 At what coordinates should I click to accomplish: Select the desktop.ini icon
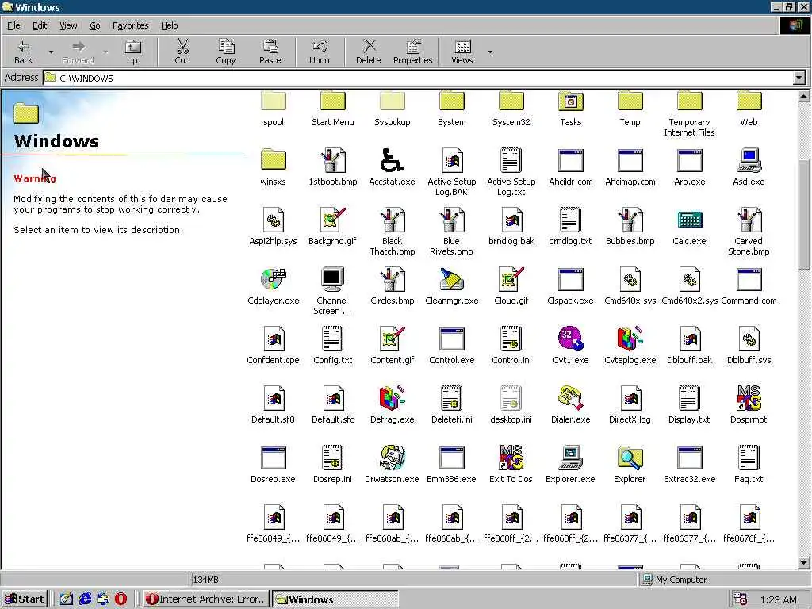pos(511,398)
